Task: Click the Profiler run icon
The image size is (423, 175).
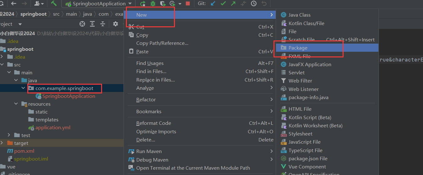Action: click(172, 3)
